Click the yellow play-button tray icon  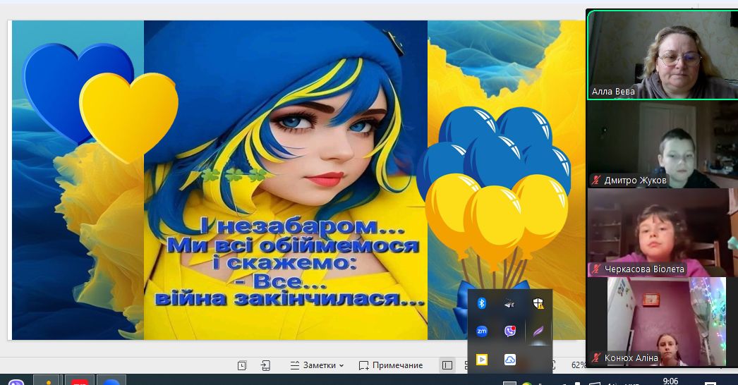click(x=482, y=359)
